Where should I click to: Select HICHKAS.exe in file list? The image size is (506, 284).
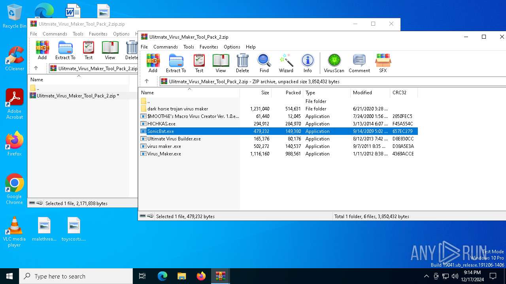[278, 123]
